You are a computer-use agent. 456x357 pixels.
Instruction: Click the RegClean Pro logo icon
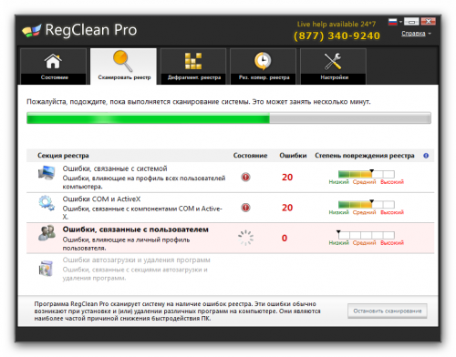pos(31,30)
